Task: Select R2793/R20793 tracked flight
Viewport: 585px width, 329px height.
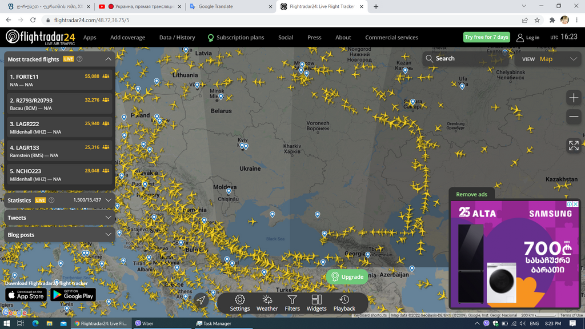Action: coord(59,104)
